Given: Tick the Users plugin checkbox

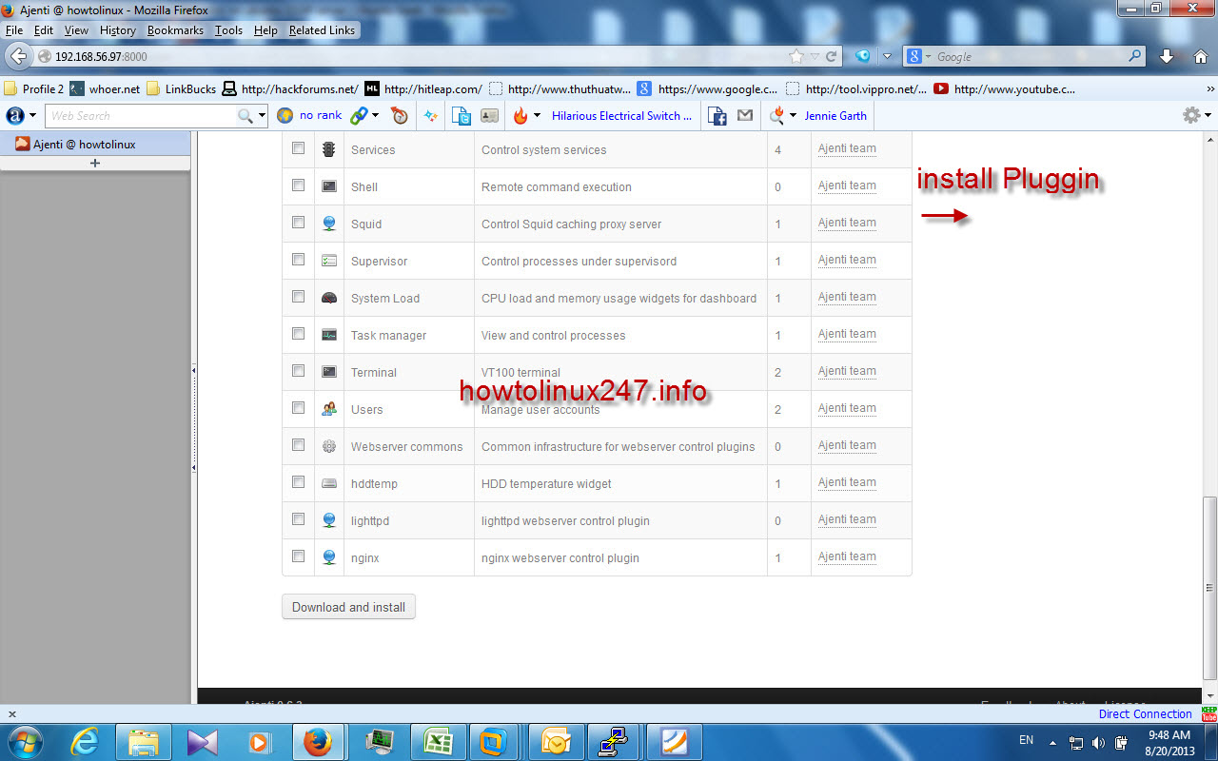Looking at the screenshot, I should (298, 408).
